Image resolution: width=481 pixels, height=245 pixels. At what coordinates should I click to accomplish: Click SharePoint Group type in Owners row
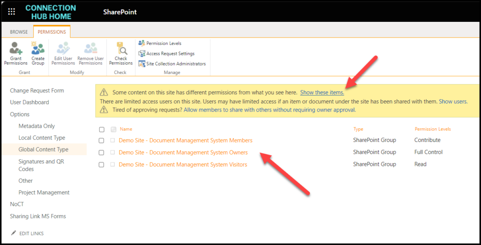pyautogui.click(x=374, y=152)
